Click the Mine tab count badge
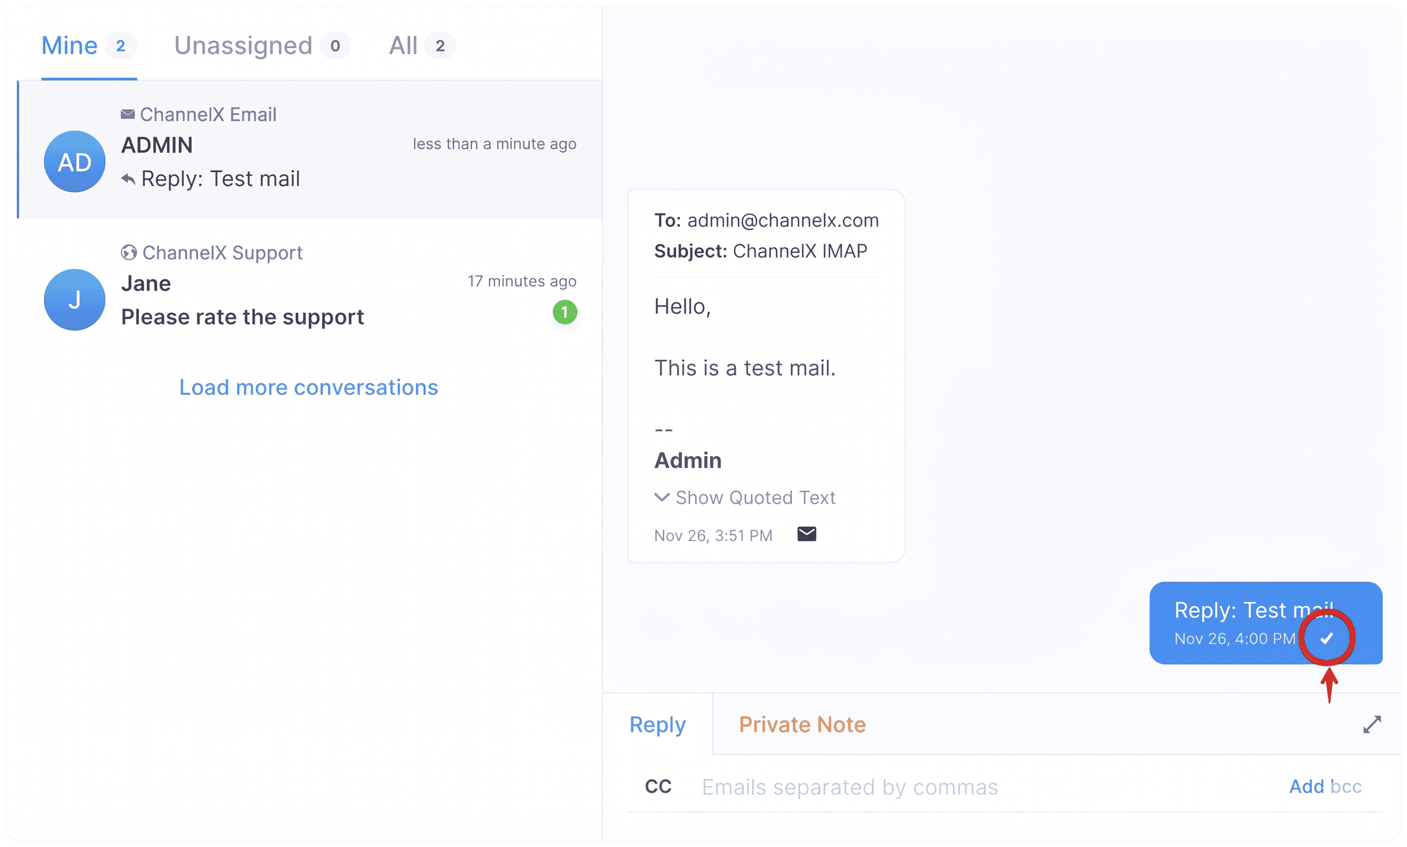 tap(120, 46)
